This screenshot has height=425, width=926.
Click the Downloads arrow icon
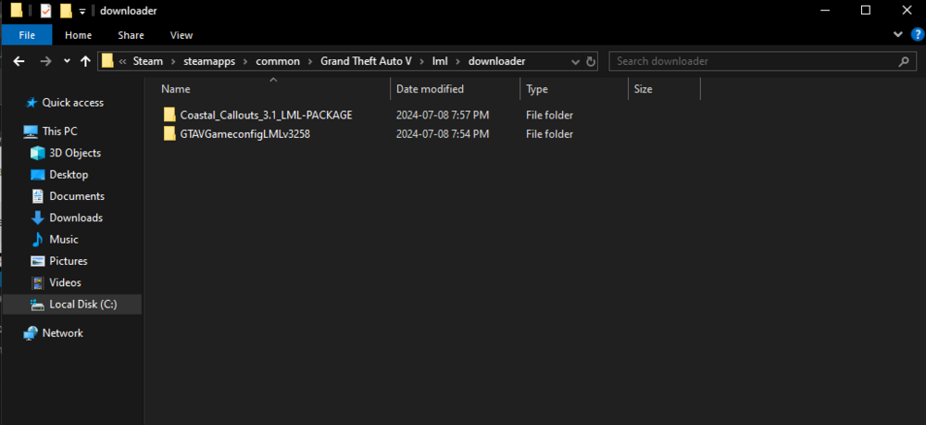(x=38, y=218)
